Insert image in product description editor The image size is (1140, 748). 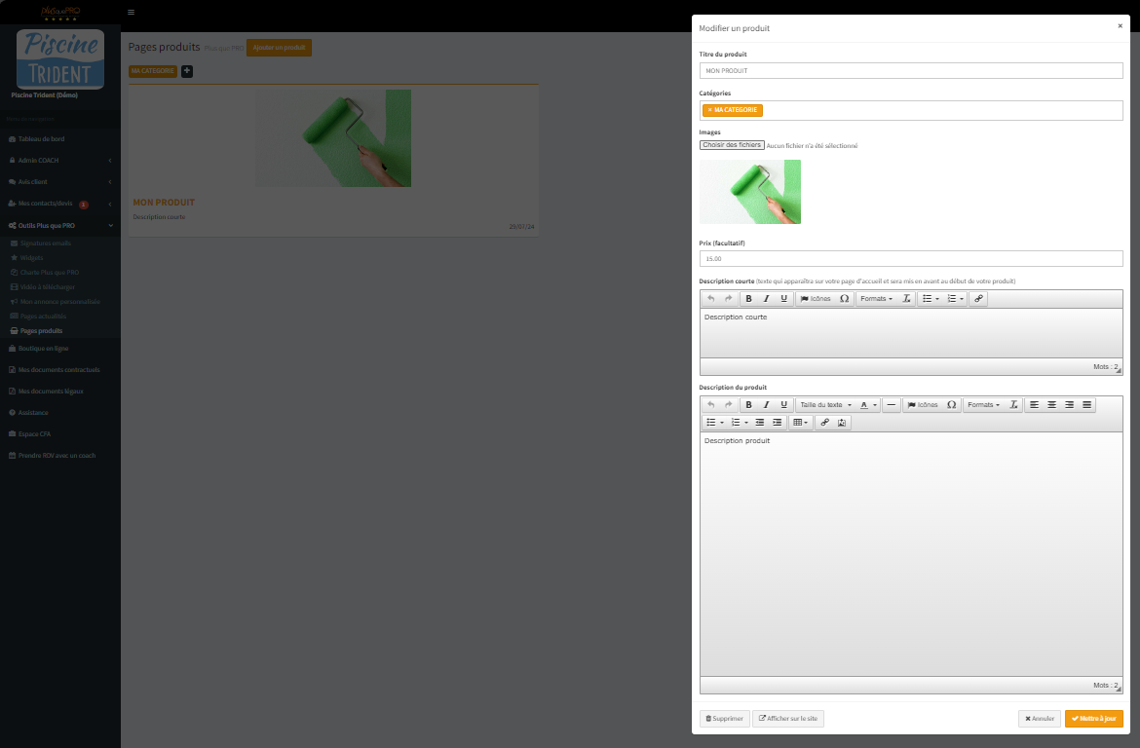tap(843, 422)
